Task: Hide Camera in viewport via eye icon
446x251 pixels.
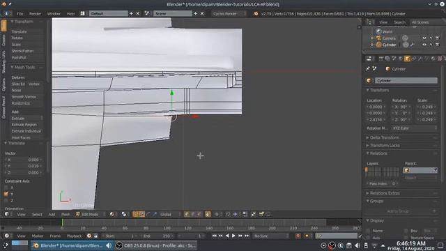Action: pyautogui.click(x=424, y=38)
